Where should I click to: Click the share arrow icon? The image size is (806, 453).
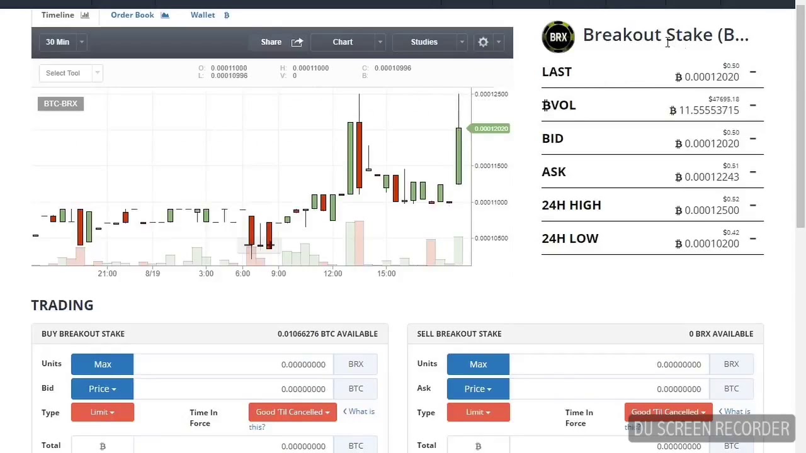pyautogui.click(x=297, y=42)
